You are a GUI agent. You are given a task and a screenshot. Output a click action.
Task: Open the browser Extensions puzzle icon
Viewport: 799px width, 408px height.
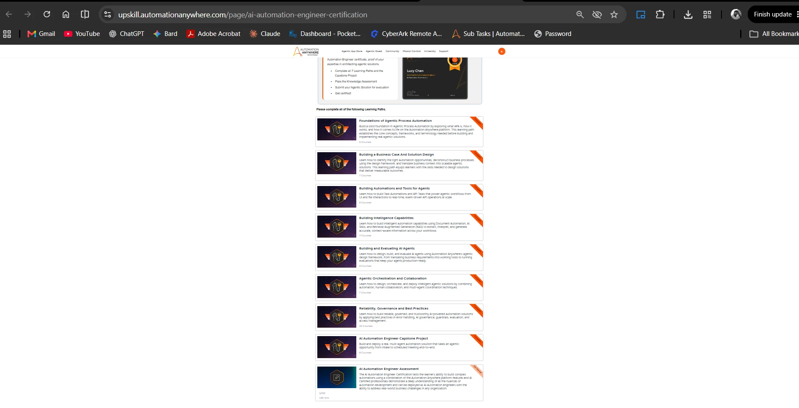pos(660,14)
